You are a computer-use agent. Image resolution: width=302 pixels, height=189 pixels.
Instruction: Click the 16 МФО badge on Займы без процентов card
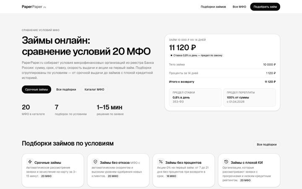(171, 176)
